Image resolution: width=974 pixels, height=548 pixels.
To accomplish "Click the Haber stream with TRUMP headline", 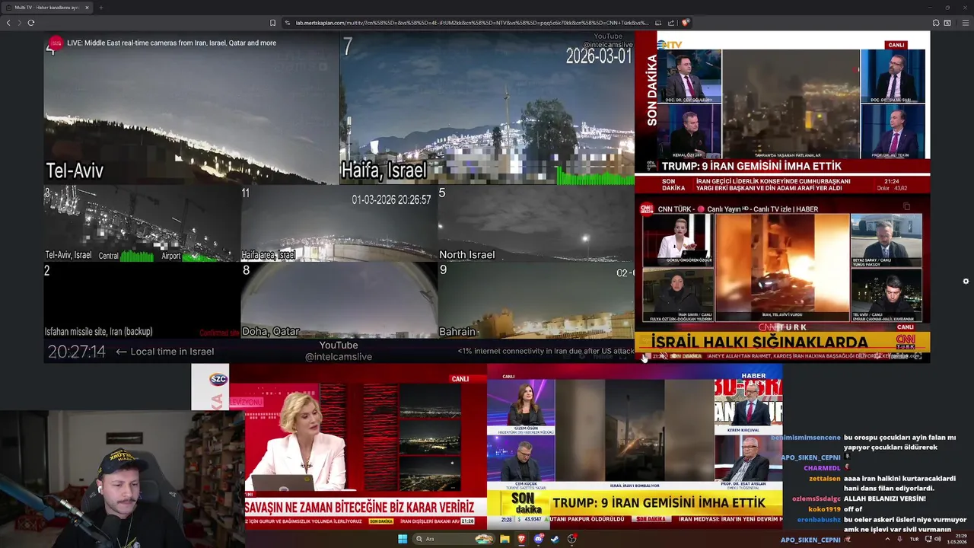I will pyautogui.click(x=635, y=445).
